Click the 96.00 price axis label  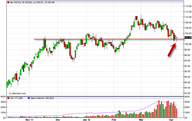tap(188, 55)
